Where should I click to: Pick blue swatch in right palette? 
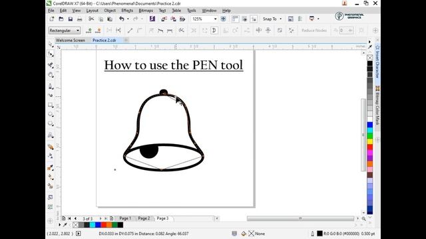tap(370, 125)
